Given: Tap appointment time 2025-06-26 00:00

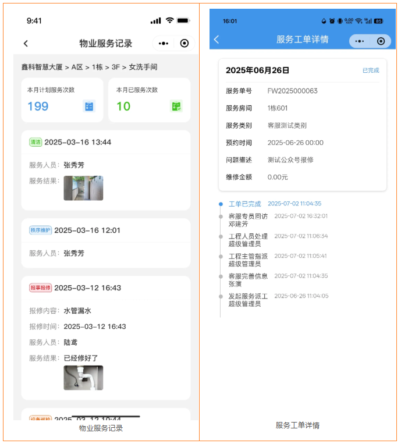Looking at the screenshot, I should point(295,143).
